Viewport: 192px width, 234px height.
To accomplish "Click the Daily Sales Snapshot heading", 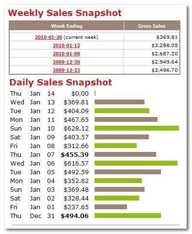I will click(x=61, y=83).
